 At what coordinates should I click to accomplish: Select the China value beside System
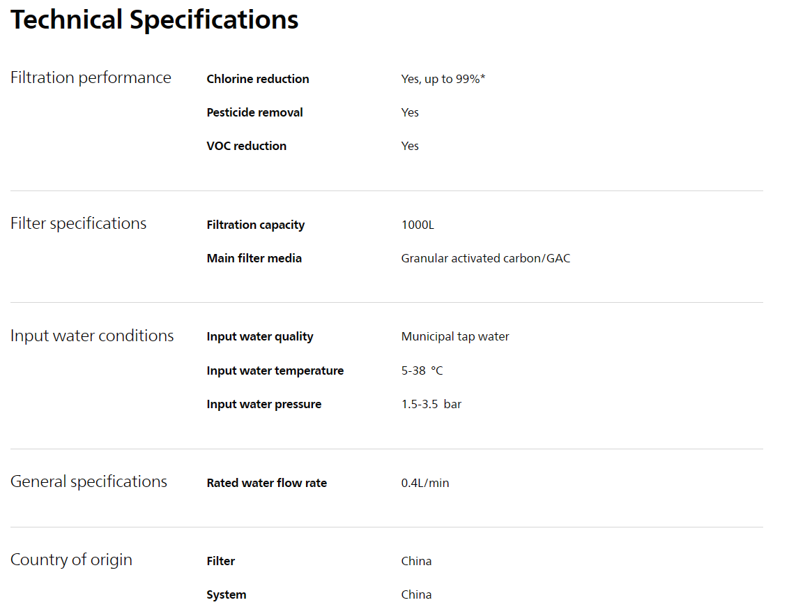(x=416, y=595)
